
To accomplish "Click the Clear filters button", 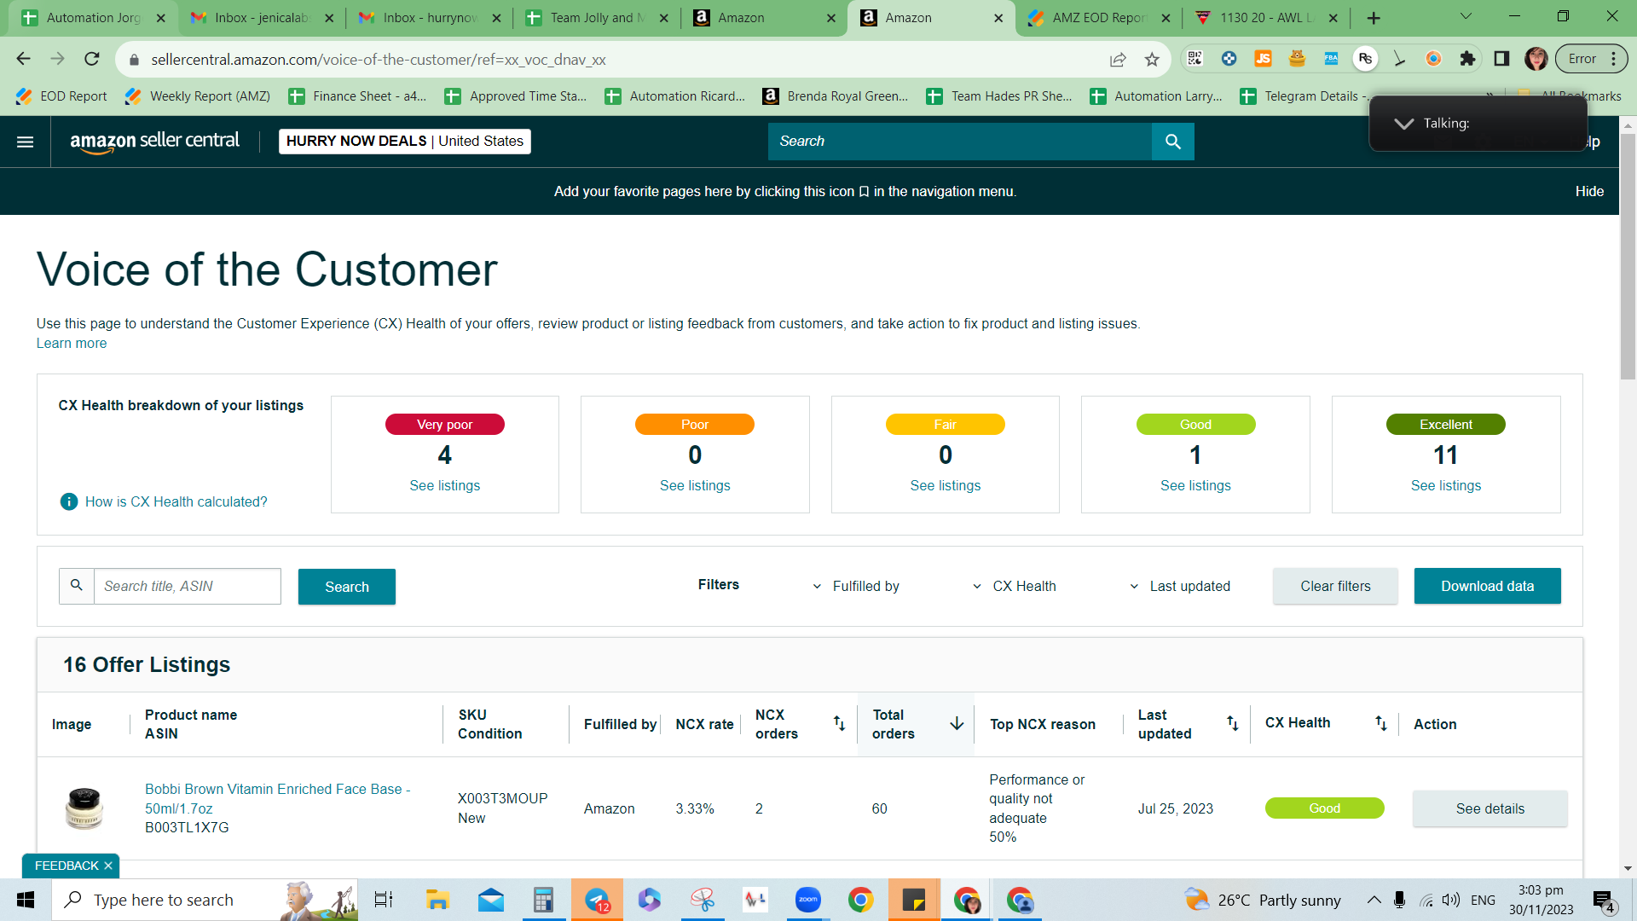I will 1335,586.
